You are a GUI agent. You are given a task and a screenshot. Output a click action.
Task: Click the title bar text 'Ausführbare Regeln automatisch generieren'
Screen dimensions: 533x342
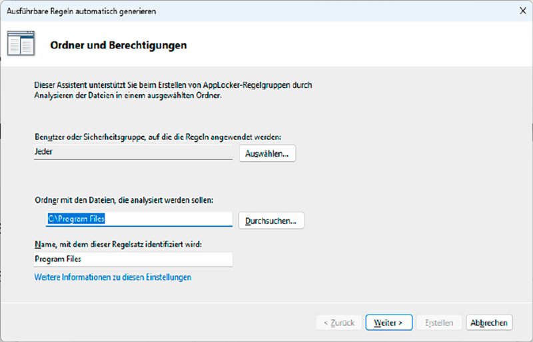coord(78,10)
